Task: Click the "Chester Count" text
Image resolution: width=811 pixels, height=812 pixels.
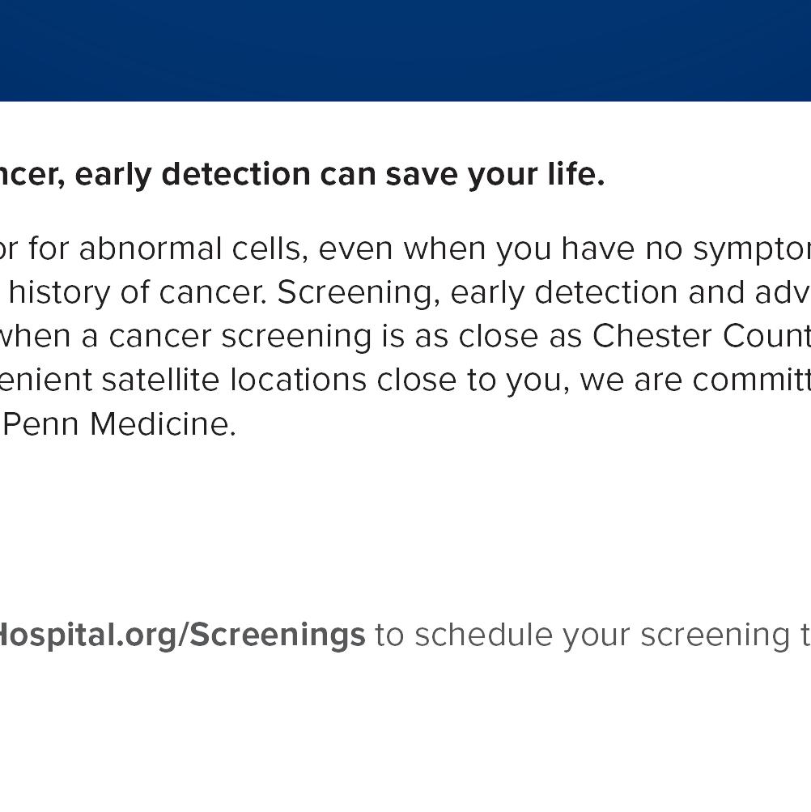Action: click(701, 336)
